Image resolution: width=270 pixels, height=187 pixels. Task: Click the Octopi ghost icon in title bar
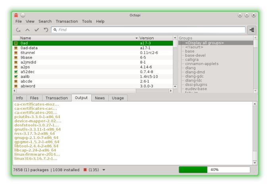click(x=16, y=15)
